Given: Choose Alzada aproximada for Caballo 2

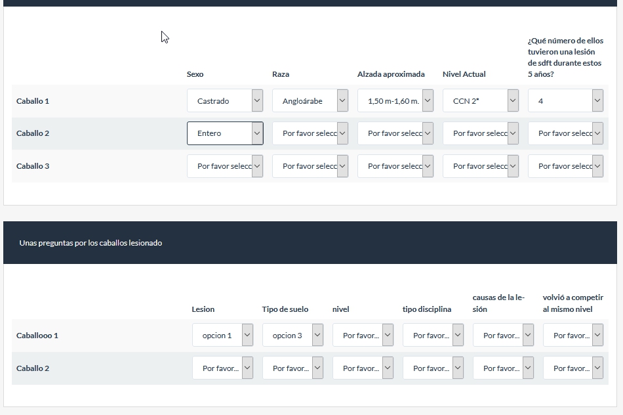Looking at the screenshot, I should tap(395, 133).
